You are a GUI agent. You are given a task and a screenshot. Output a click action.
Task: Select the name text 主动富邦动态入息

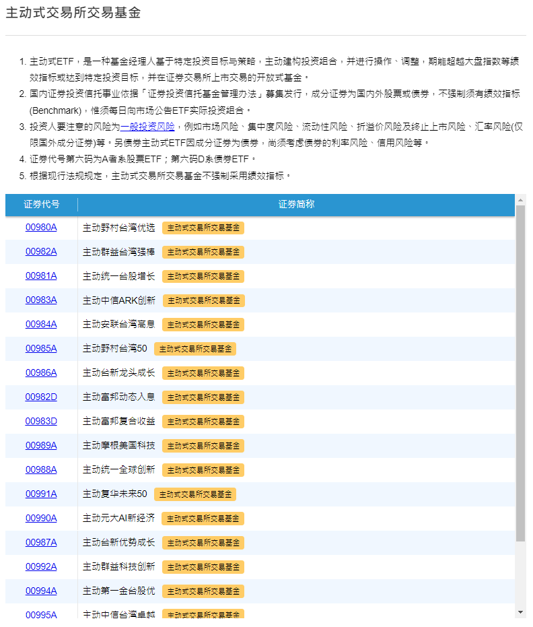(118, 397)
